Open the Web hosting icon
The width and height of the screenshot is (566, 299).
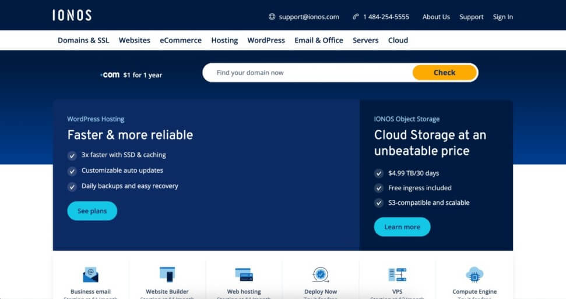point(244,275)
